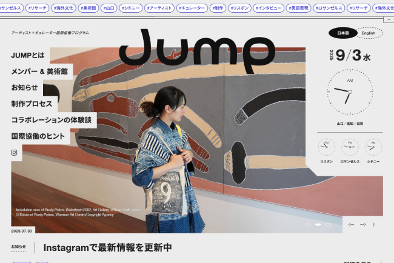The image size is (394, 263).
Task: Click the Jump logo
Action: tap(197, 51)
